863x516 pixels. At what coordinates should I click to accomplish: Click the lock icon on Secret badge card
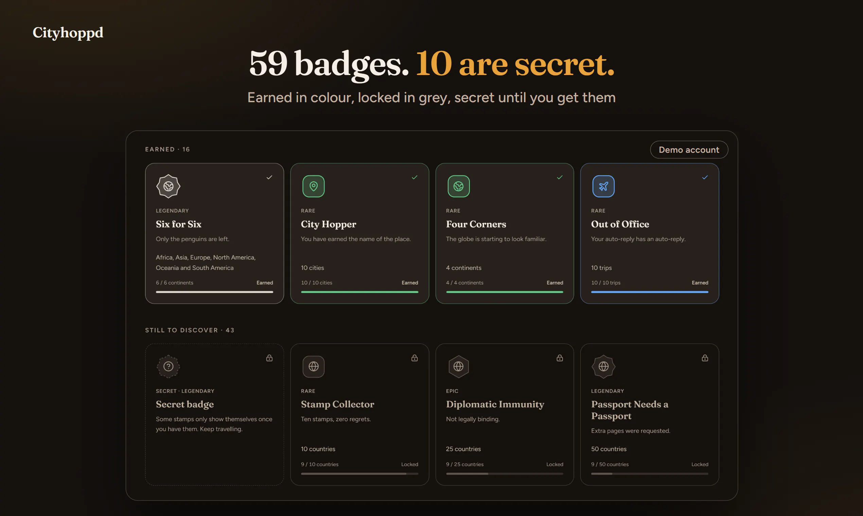click(x=269, y=358)
